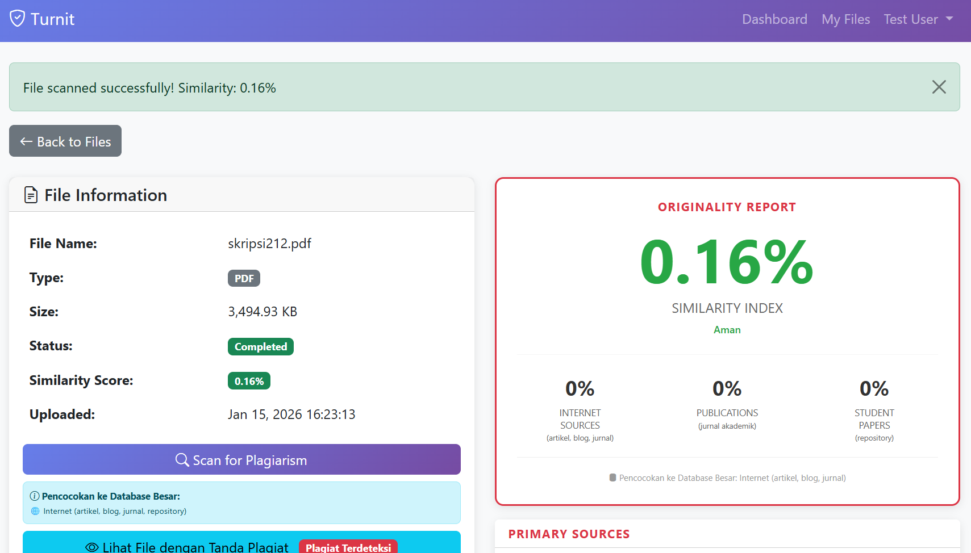Screen dimensions: 971x553
Task: Click the Completed status badge
Action: 261,347
